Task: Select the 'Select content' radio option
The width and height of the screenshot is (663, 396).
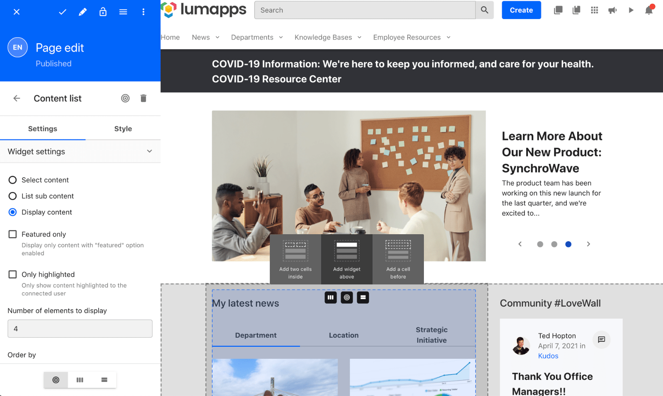Action: click(x=13, y=180)
